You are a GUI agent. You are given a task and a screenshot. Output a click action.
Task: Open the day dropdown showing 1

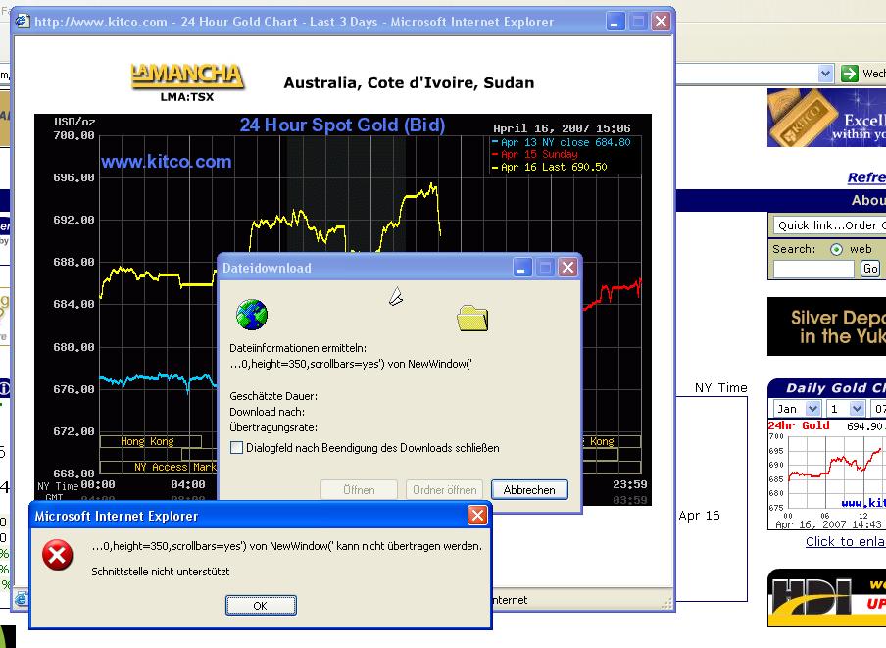click(x=857, y=408)
